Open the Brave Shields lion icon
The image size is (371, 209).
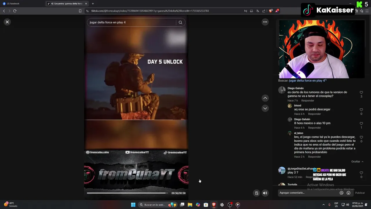pyautogui.click(x=271, y=11)
